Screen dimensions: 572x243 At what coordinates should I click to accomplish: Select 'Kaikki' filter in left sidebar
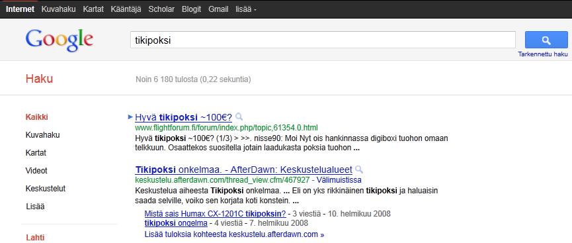point(37,117)
